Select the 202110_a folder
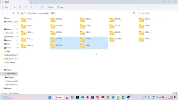 click(x=64, y=26)
